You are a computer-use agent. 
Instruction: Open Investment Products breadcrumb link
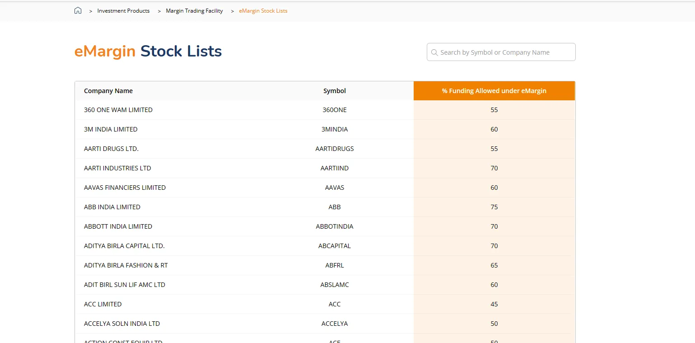[123, 11]
